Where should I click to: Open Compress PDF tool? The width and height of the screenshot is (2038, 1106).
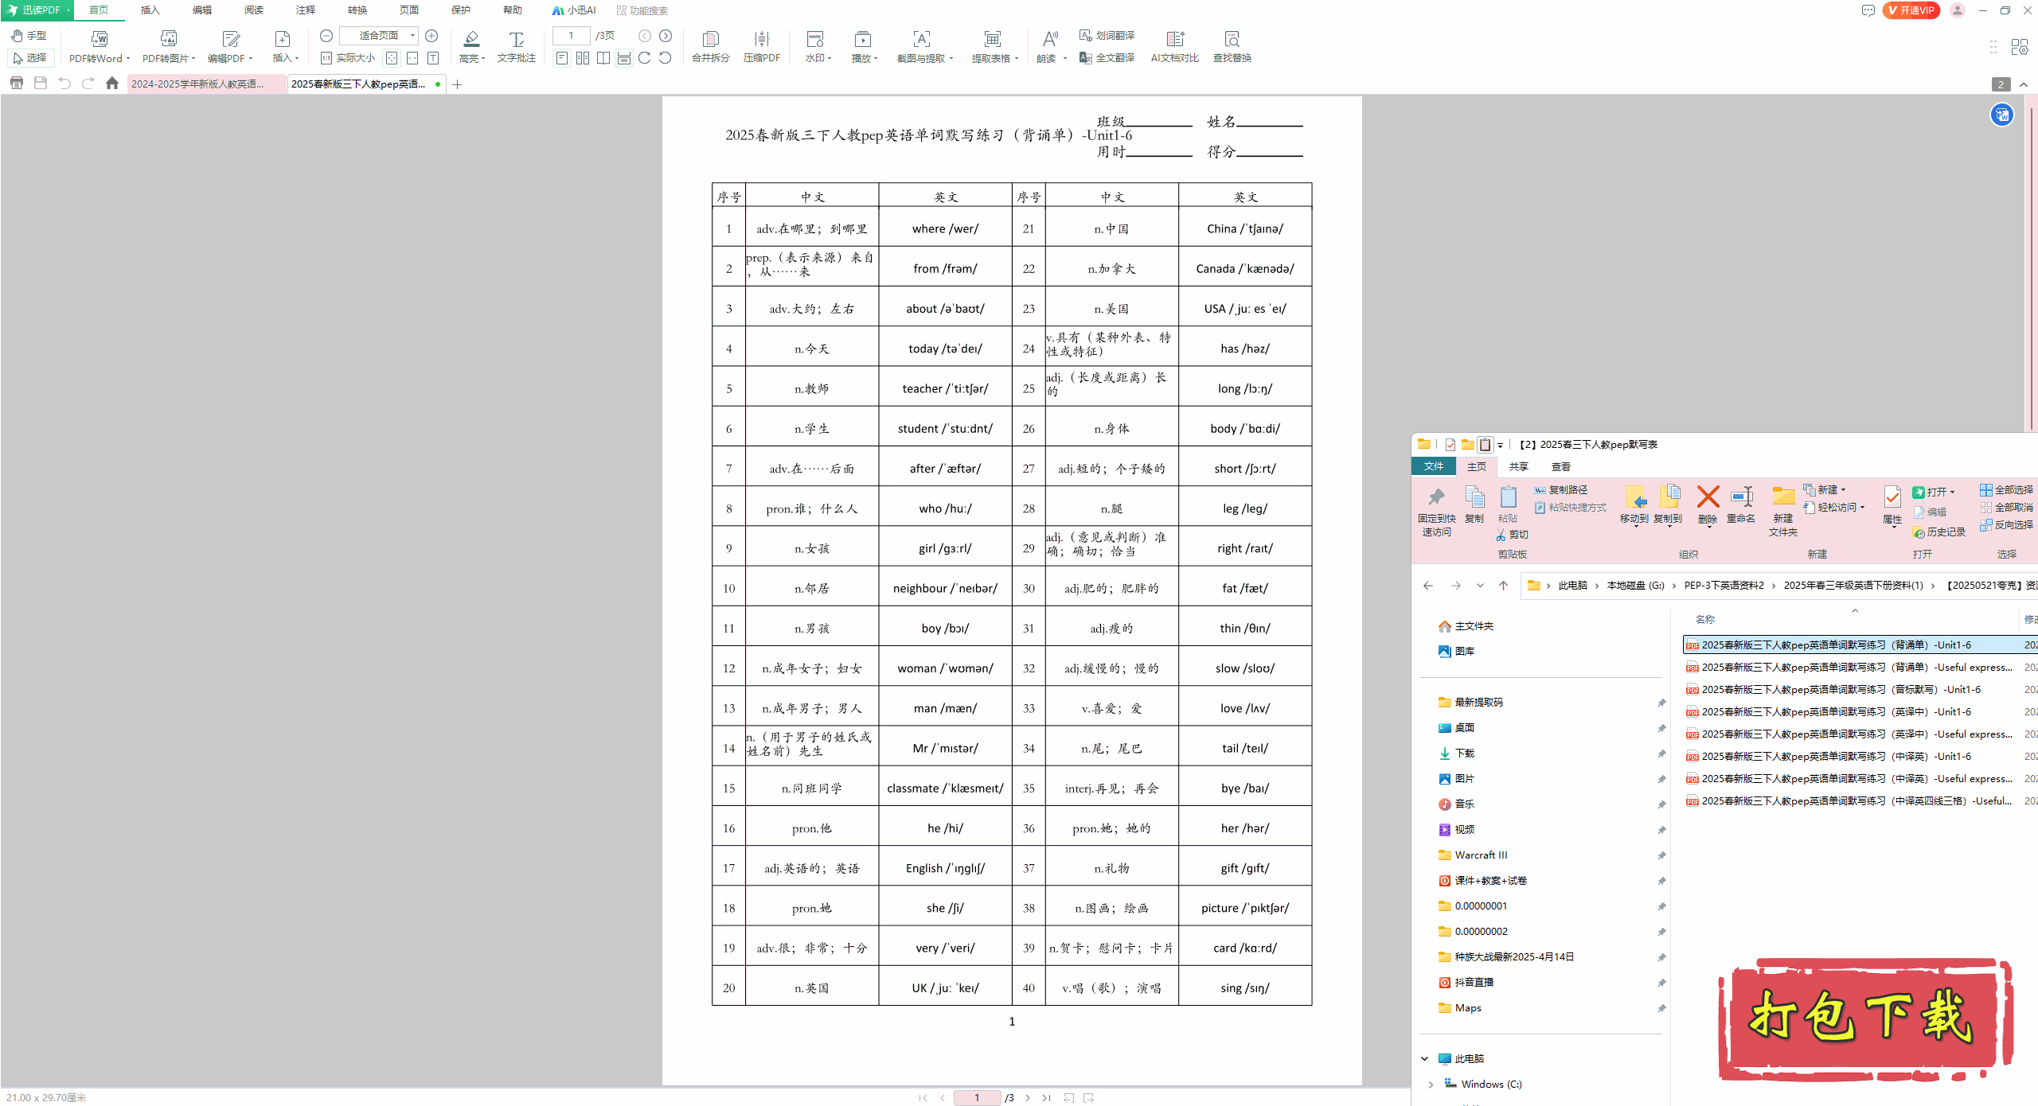pos(761,46)
